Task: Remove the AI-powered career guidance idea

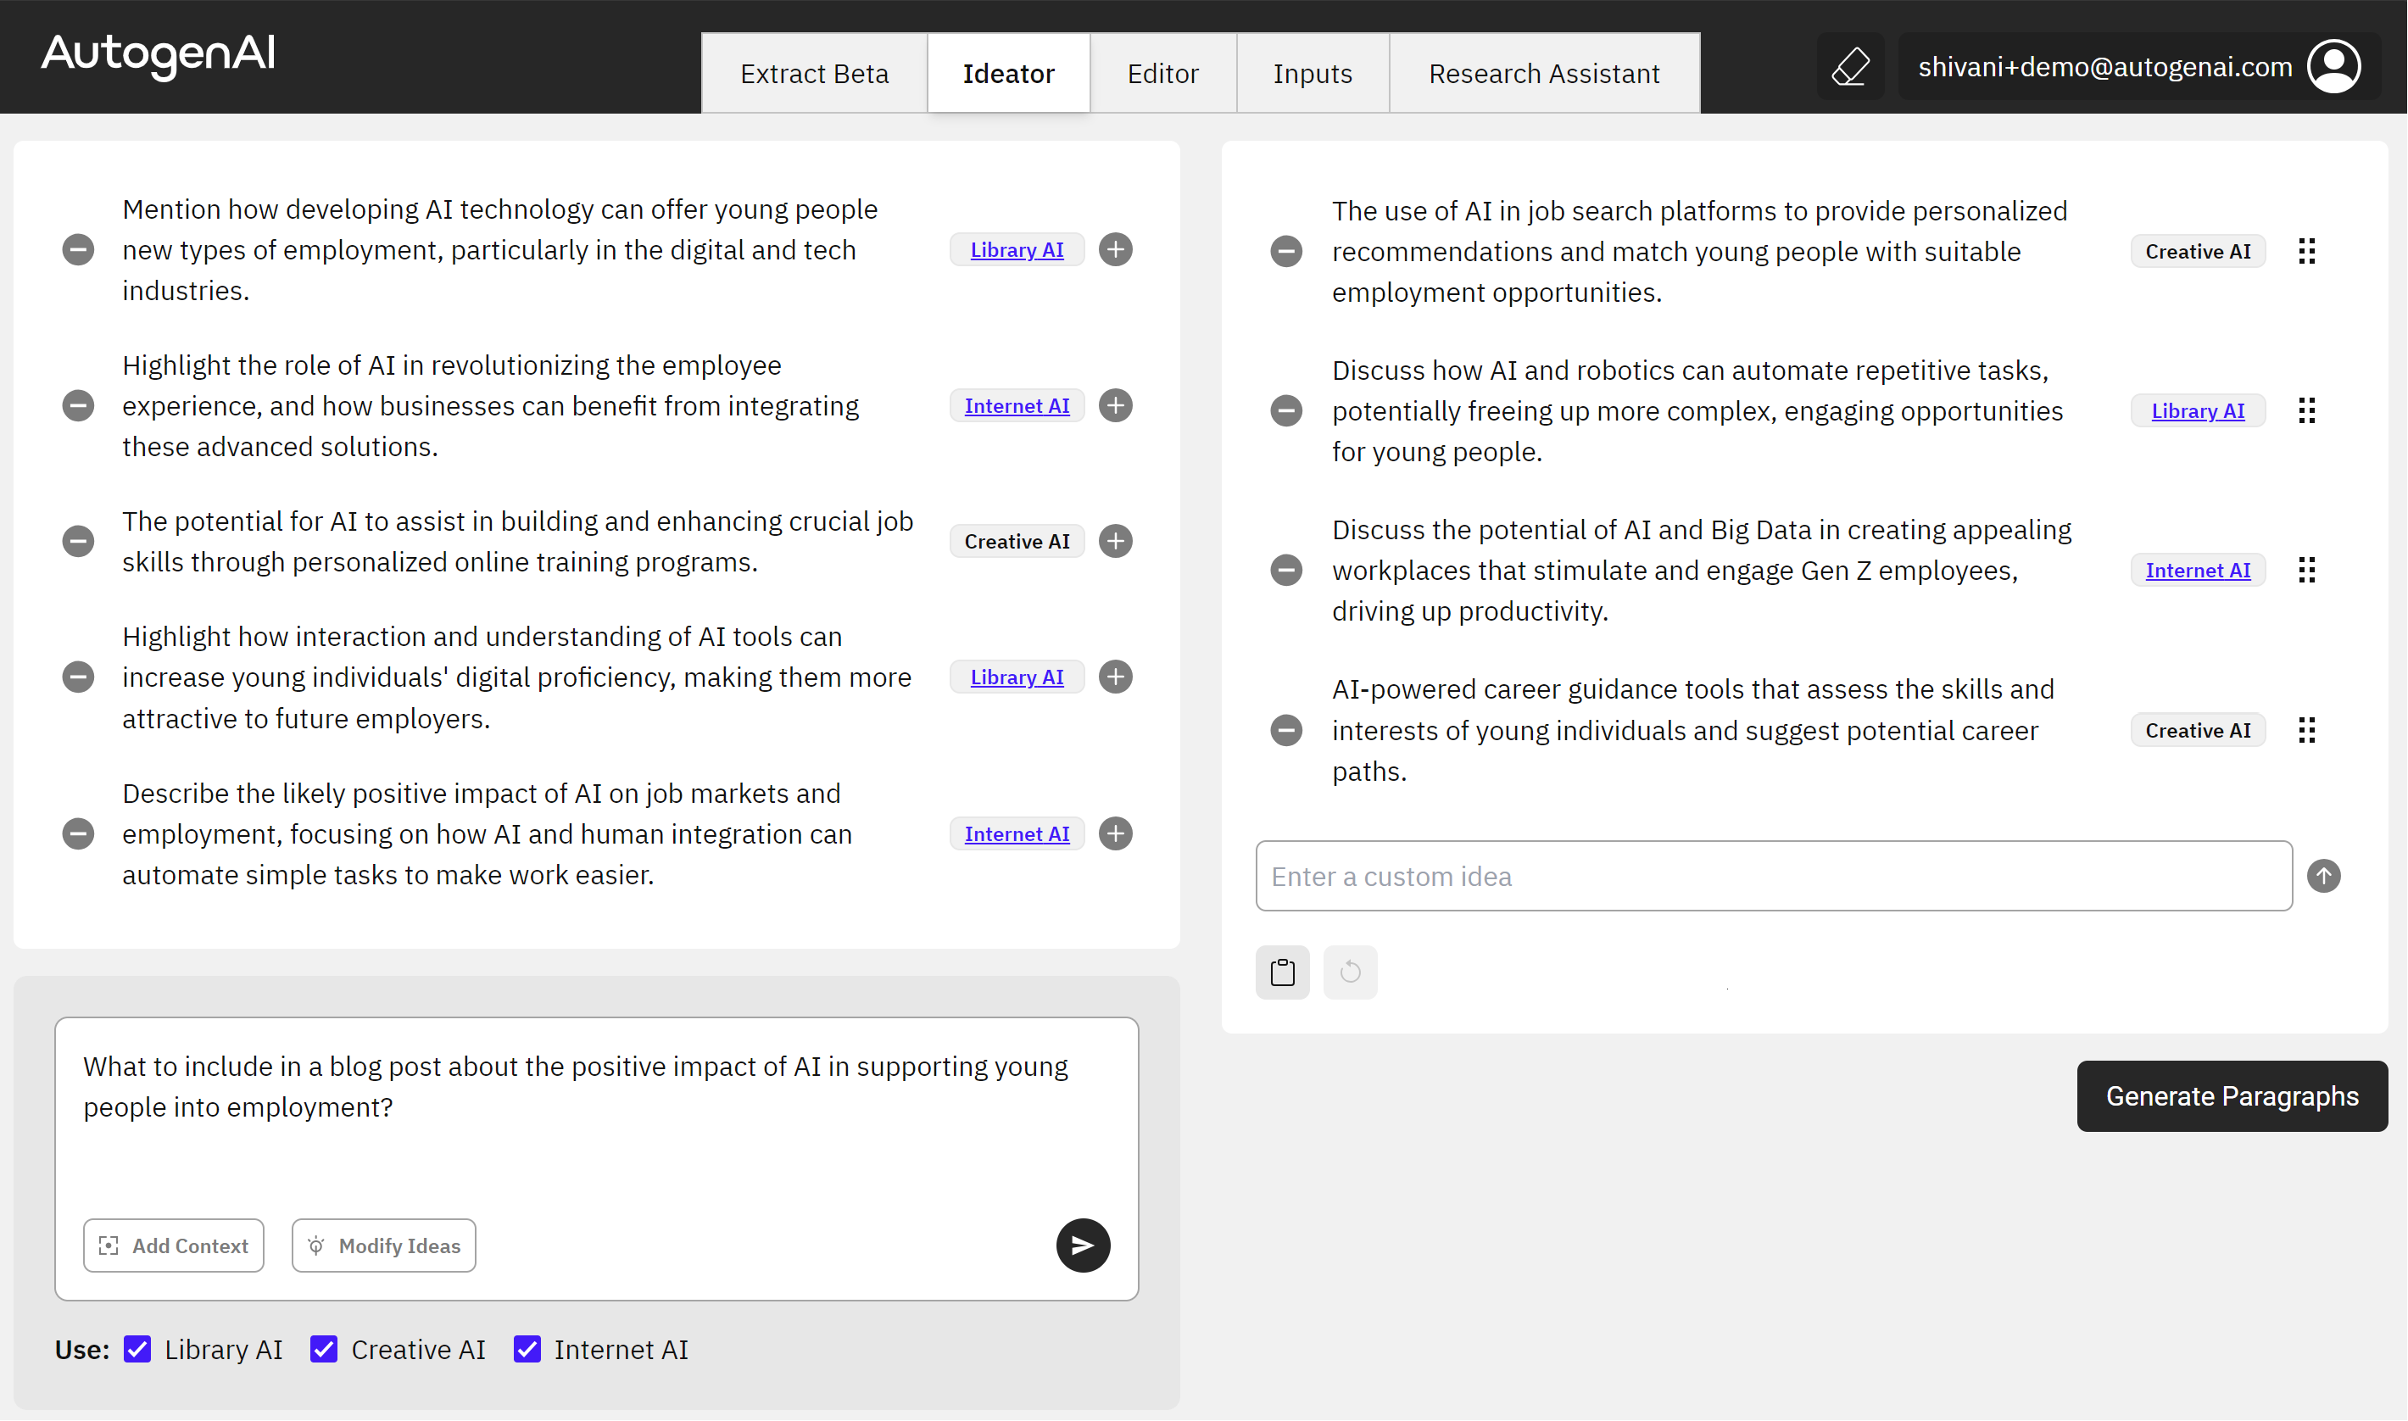Action: (1286, 730)
